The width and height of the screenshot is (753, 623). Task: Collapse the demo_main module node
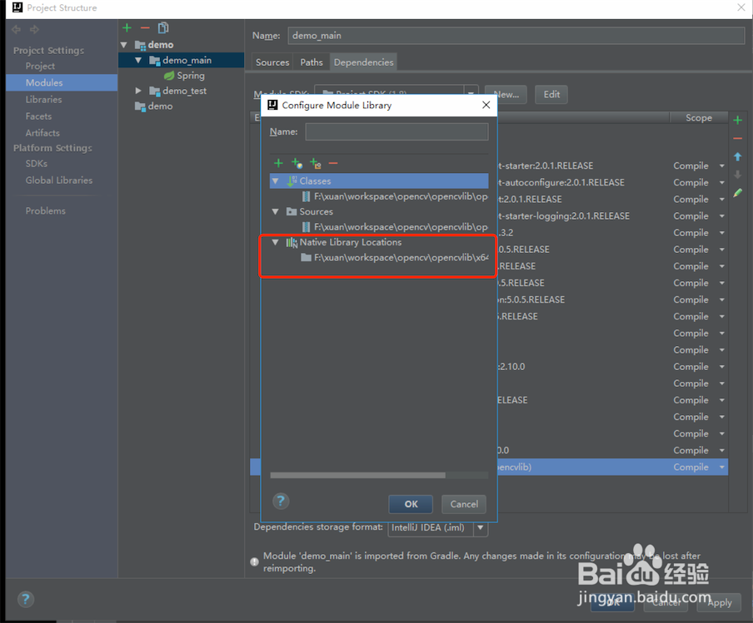click(x=138, y=60)
